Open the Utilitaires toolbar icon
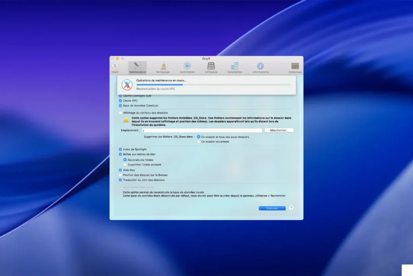 pos(211,67)
